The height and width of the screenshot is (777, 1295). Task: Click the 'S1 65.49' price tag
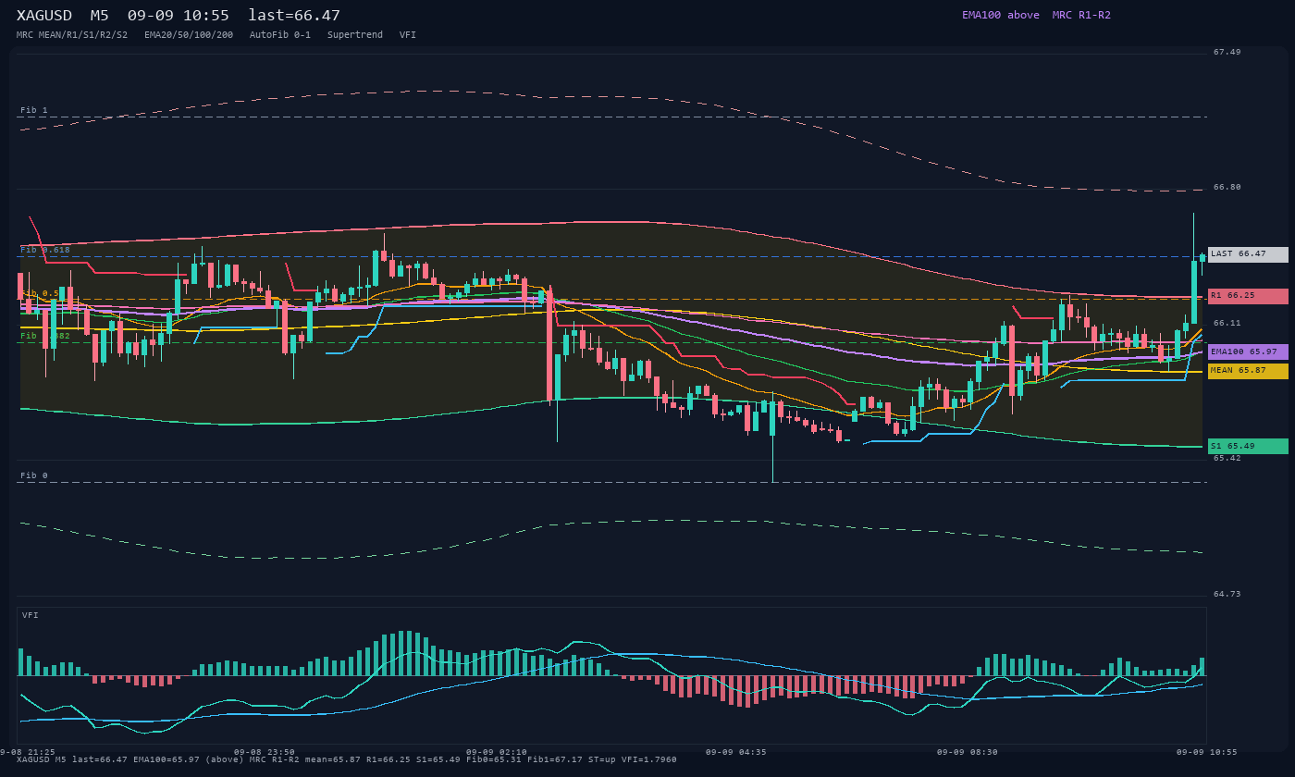tap(1248, 447)
